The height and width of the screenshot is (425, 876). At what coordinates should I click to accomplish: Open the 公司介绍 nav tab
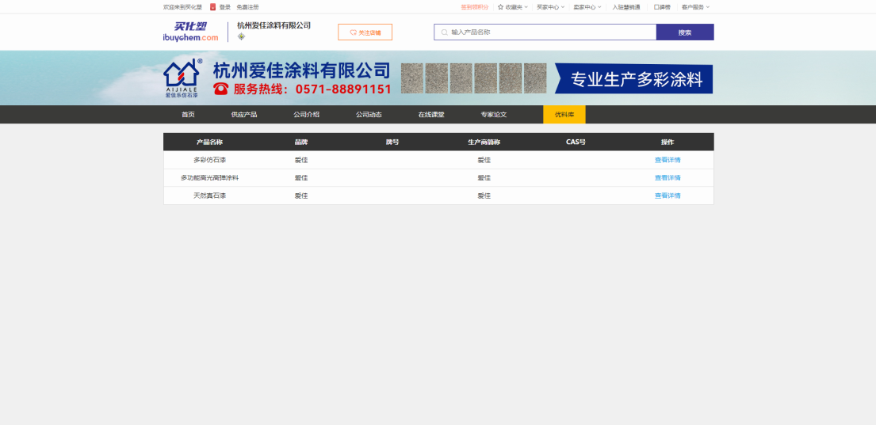click(306, 114)
